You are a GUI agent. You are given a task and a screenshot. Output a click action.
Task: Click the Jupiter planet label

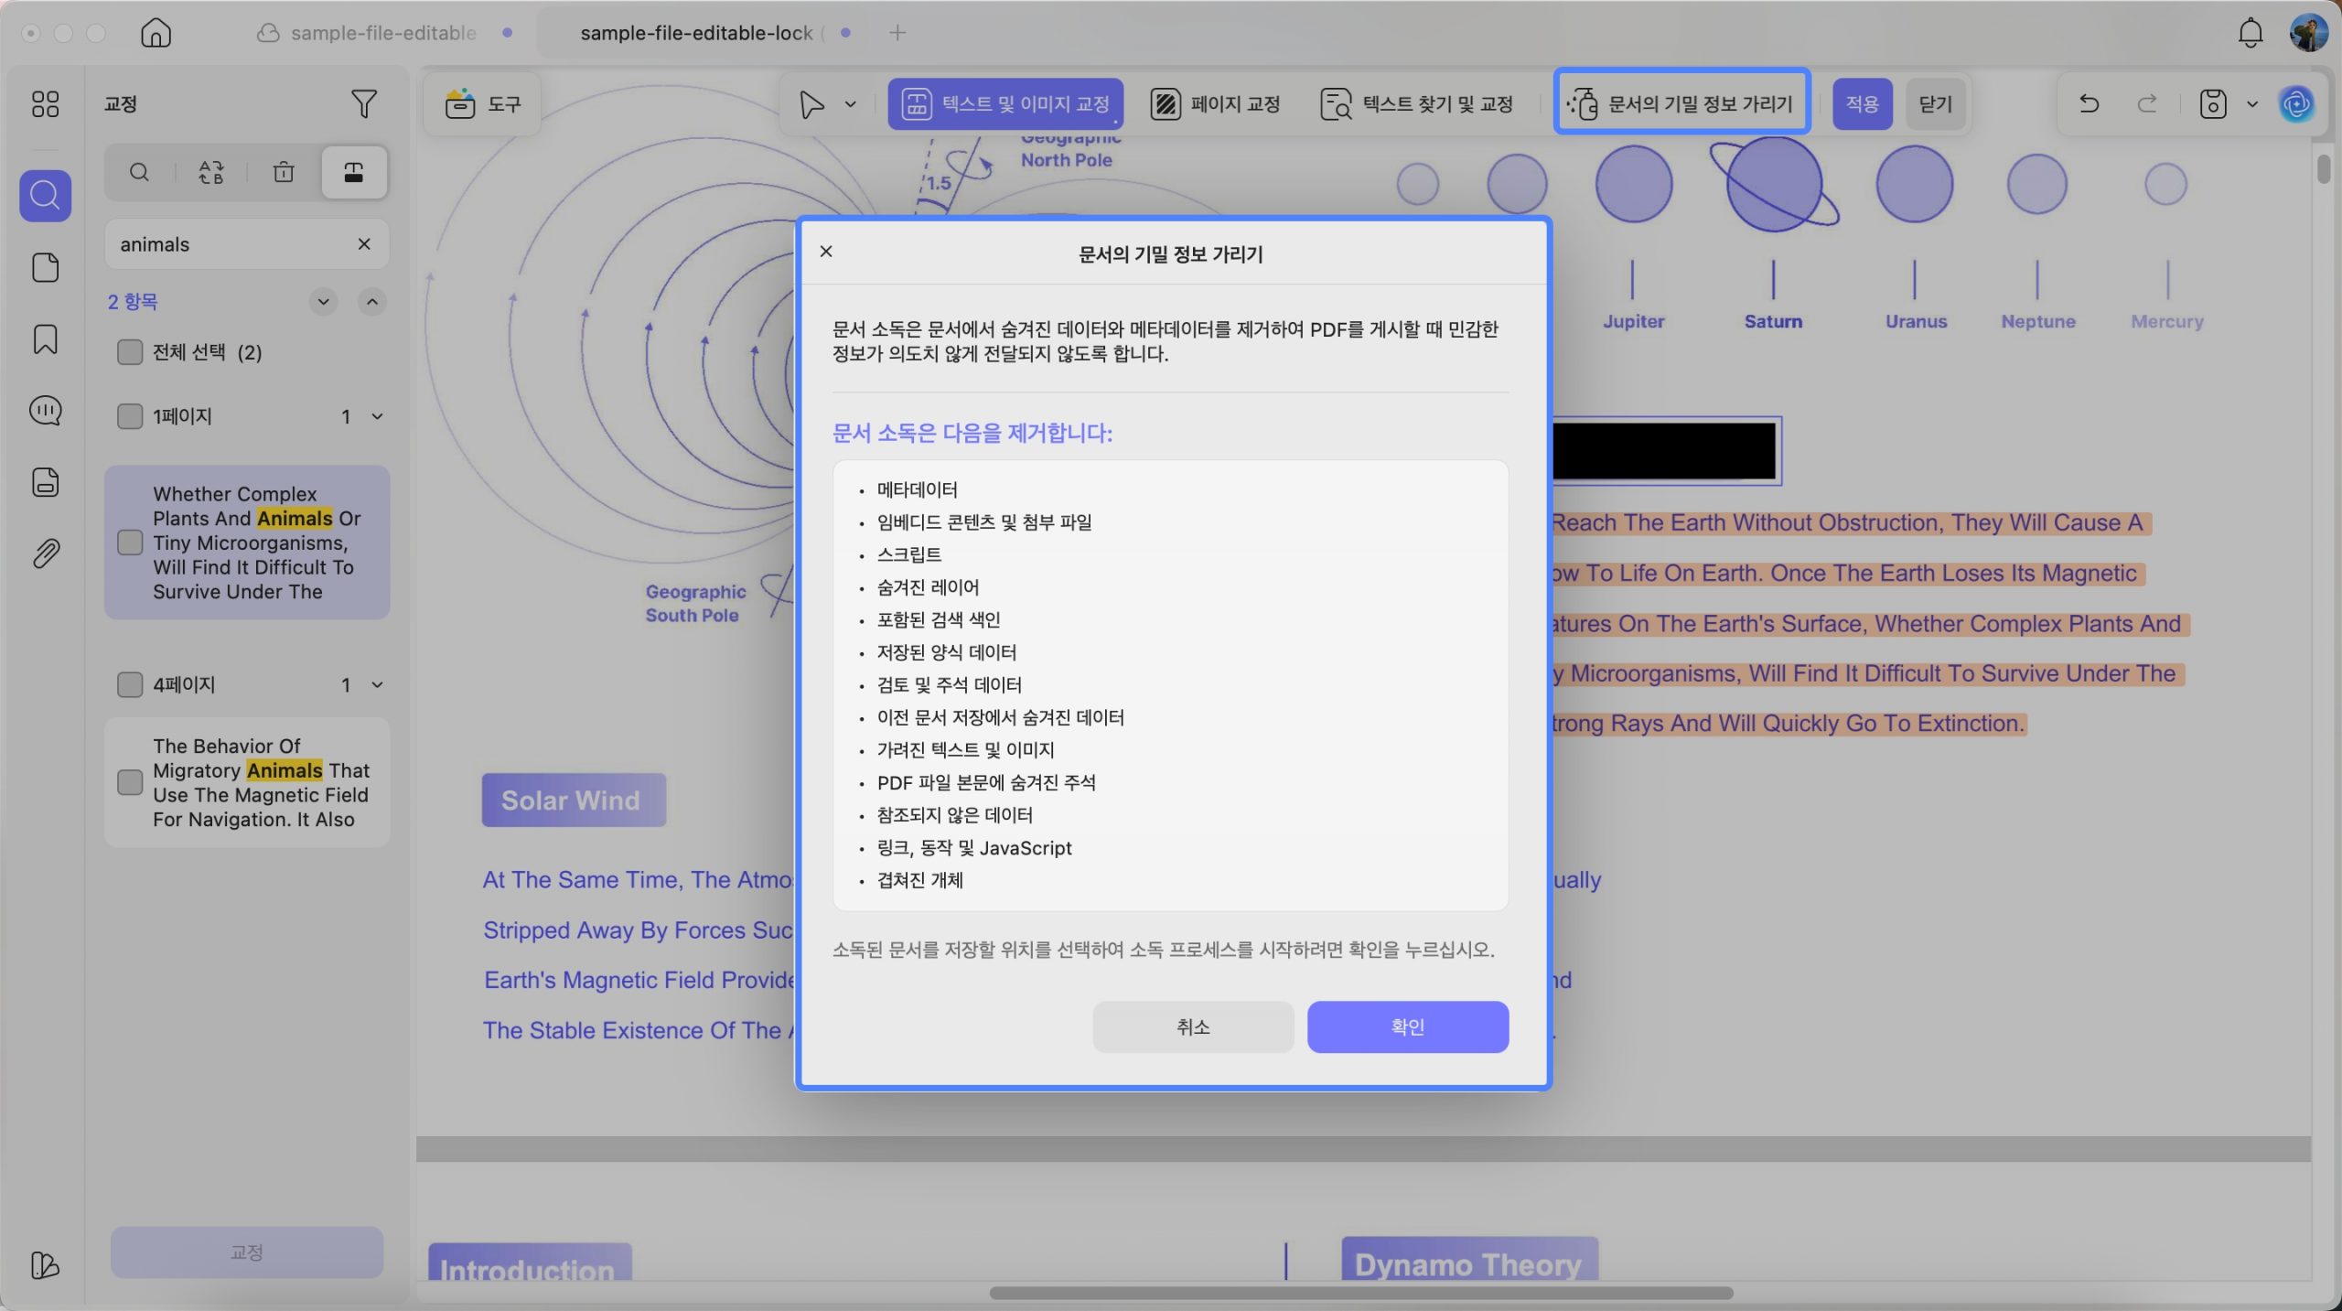1633,321
